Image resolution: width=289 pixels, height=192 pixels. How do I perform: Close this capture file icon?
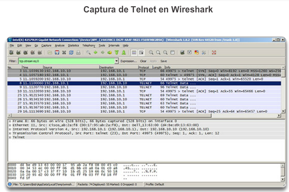[x=64, y=53]
